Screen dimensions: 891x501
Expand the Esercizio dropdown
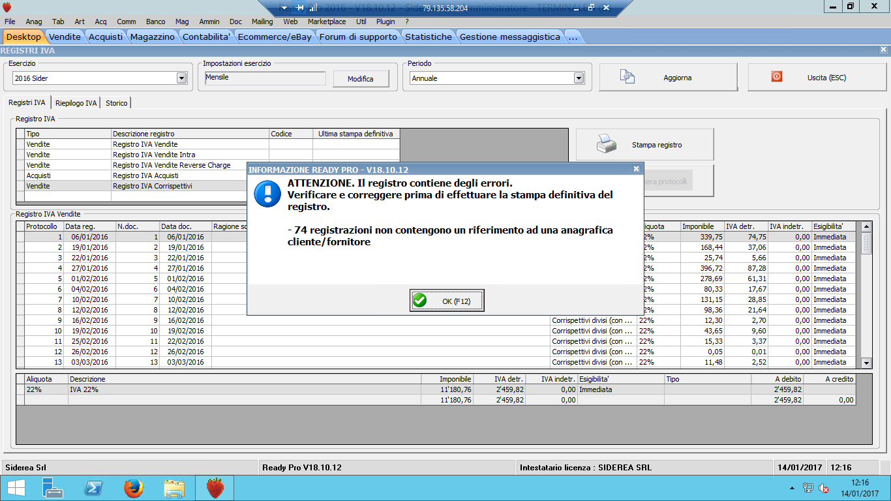(181, 78)
